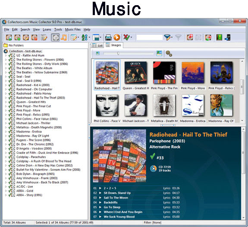Open the Edit Multiple notepad-and-pencil icon
Image resolution: width=248 pixels, height=227 pixels.
click(44, 37)
